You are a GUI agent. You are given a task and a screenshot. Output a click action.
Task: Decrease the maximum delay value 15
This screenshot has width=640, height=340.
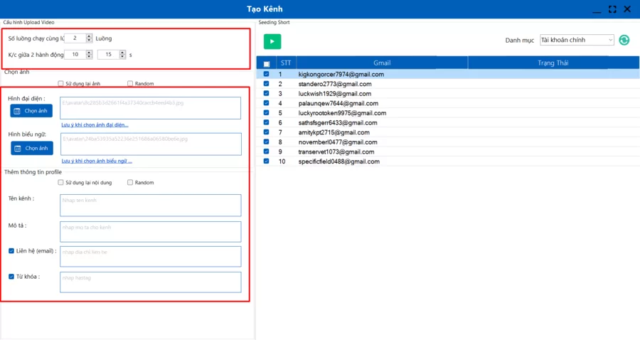point(122,57)
